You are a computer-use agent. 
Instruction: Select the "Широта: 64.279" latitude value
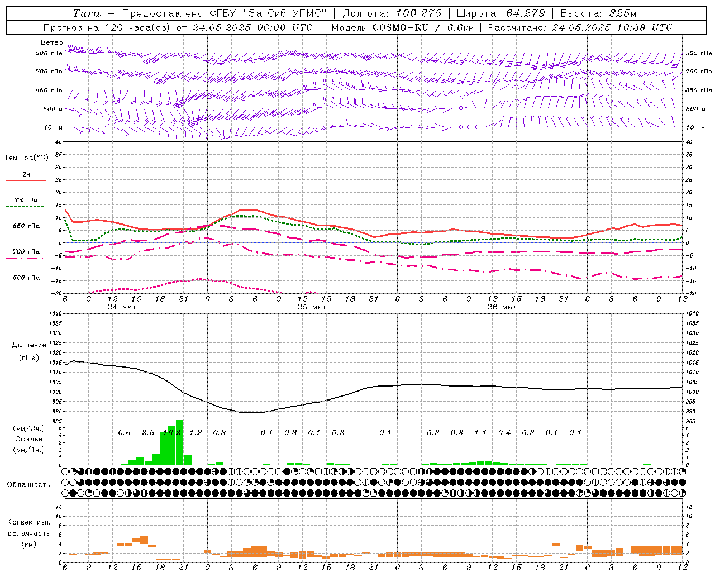tap(500, 13)
